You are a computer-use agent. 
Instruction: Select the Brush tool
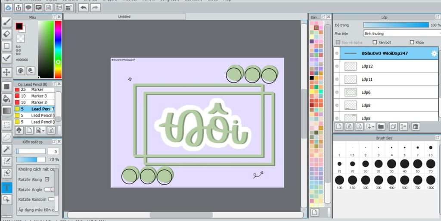[x=7, y=22]
